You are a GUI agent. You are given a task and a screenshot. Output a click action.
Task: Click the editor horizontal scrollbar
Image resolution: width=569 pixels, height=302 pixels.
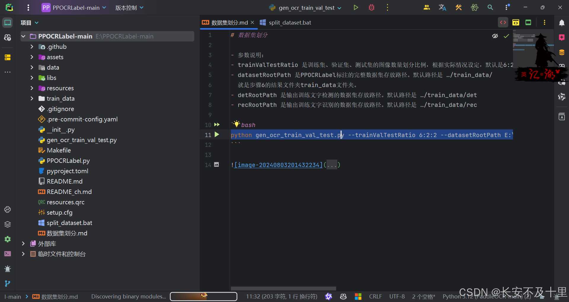tap(283, 288)
